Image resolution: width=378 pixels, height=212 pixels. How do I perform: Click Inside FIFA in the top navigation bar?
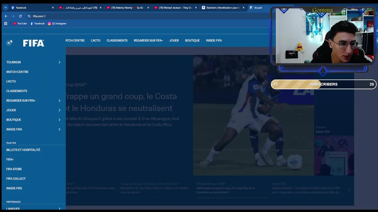coord(214,40)
